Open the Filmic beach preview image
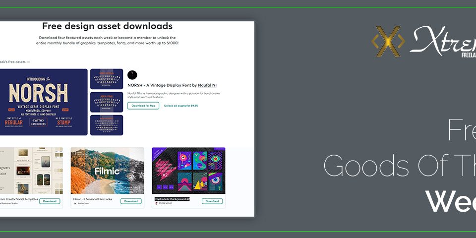 point(108,171)
